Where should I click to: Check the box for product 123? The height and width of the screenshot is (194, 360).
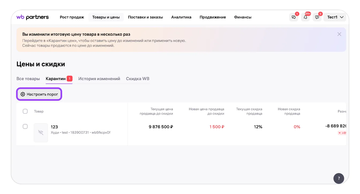pyautogui.click(x=25, y=126)
